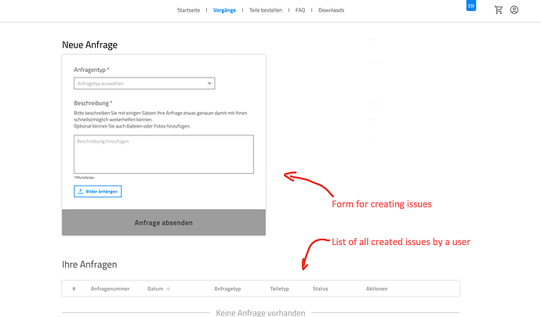Open the shopping cart icon
The width and height of the screenshot is (541, 317).
pyautogui.click(x=498, y=10)
